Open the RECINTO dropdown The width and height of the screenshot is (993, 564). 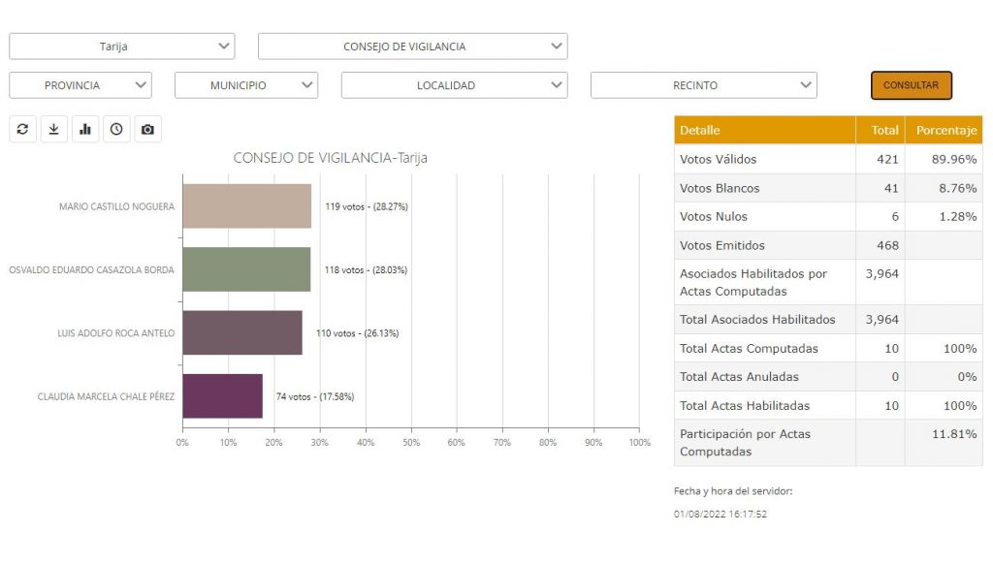(x=703, y=85)
